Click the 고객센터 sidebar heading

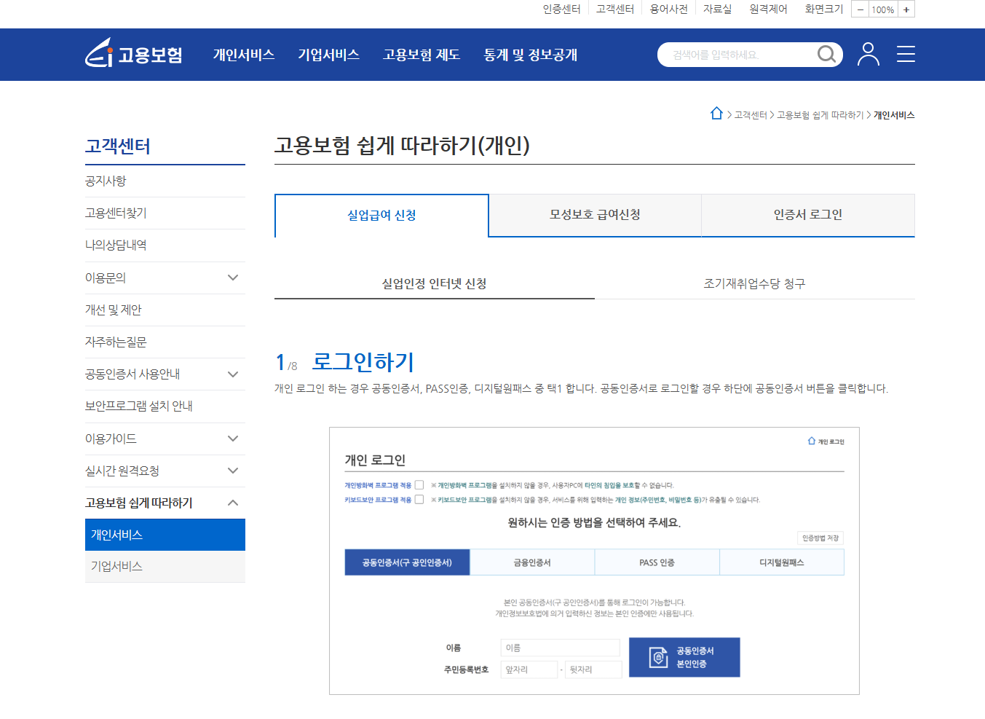click(118, 146)
